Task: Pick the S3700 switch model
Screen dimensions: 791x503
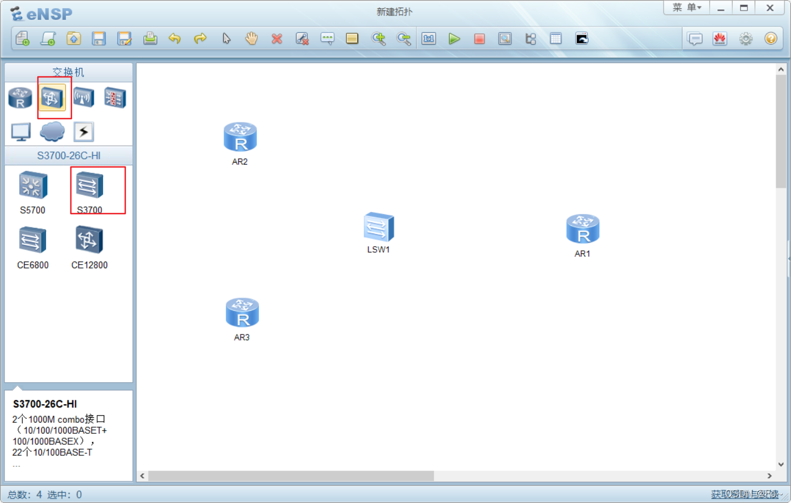Action: click(90, 192)
